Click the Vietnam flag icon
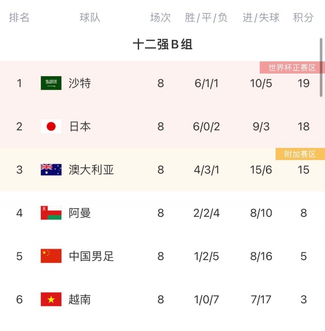Viewport: 325px width, 331px height. [51, 299]
